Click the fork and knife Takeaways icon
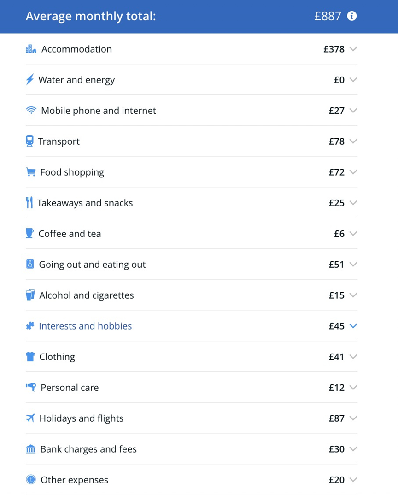Screen dimensions: 398x495 pos(29,203)
